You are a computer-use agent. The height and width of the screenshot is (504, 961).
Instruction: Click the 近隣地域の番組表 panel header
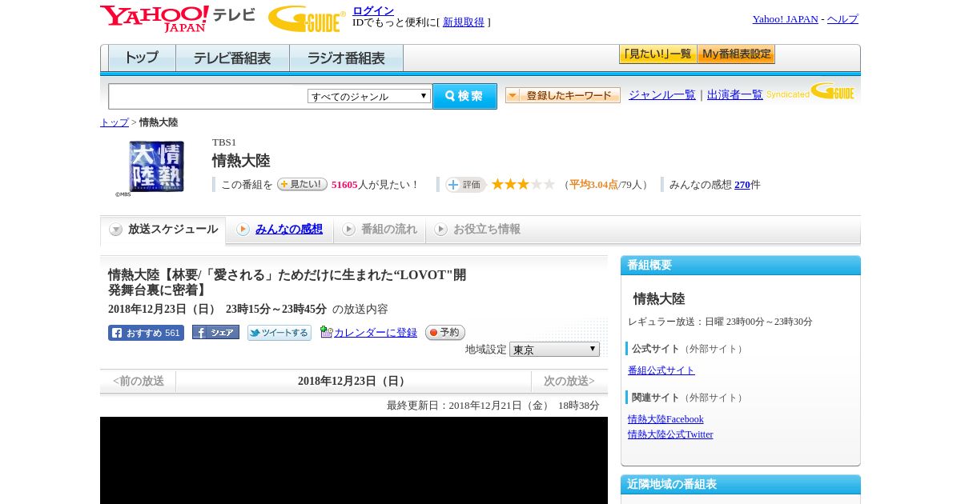(741, 485)
